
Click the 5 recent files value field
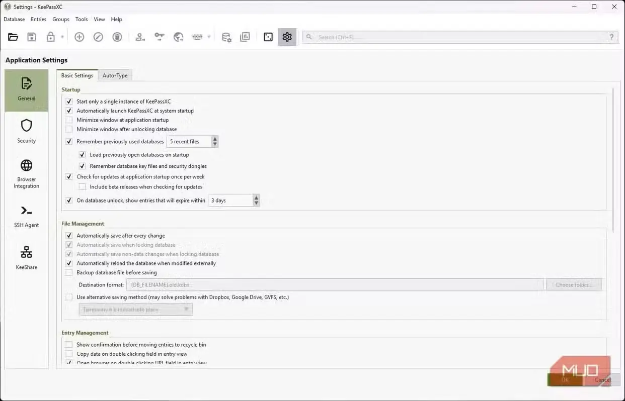(189, 142)
